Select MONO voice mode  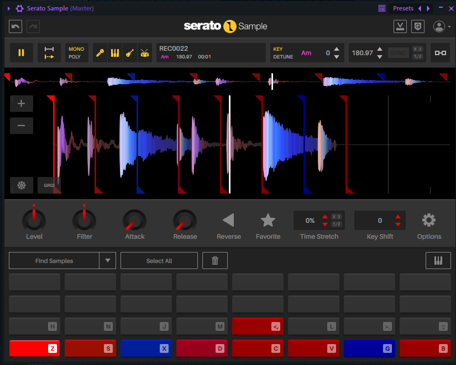point(76,49)
